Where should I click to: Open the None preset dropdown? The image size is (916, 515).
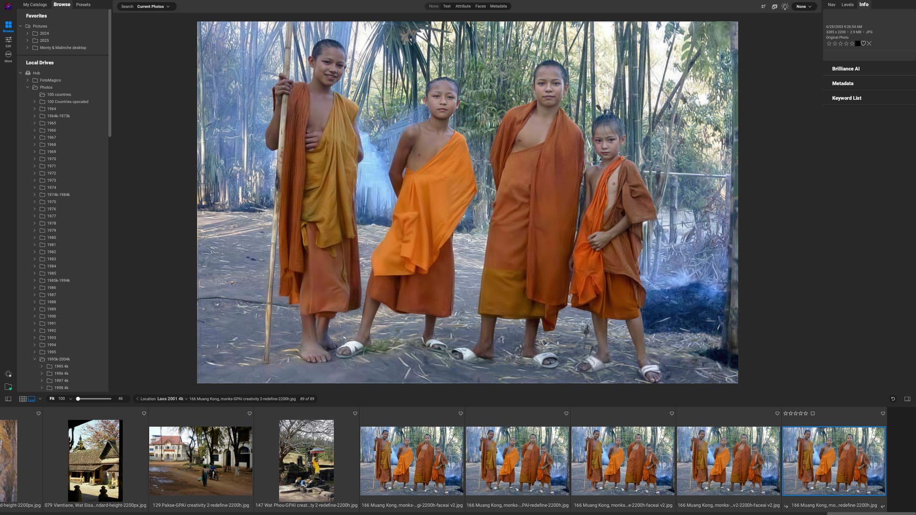(804, 7)
